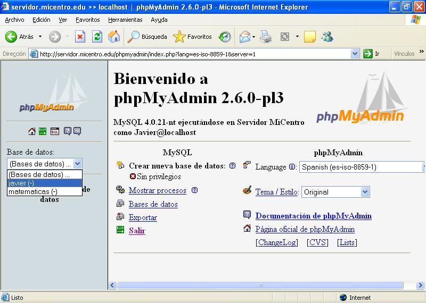Click the browser Refresh toolbar icon

pos(97,37)
